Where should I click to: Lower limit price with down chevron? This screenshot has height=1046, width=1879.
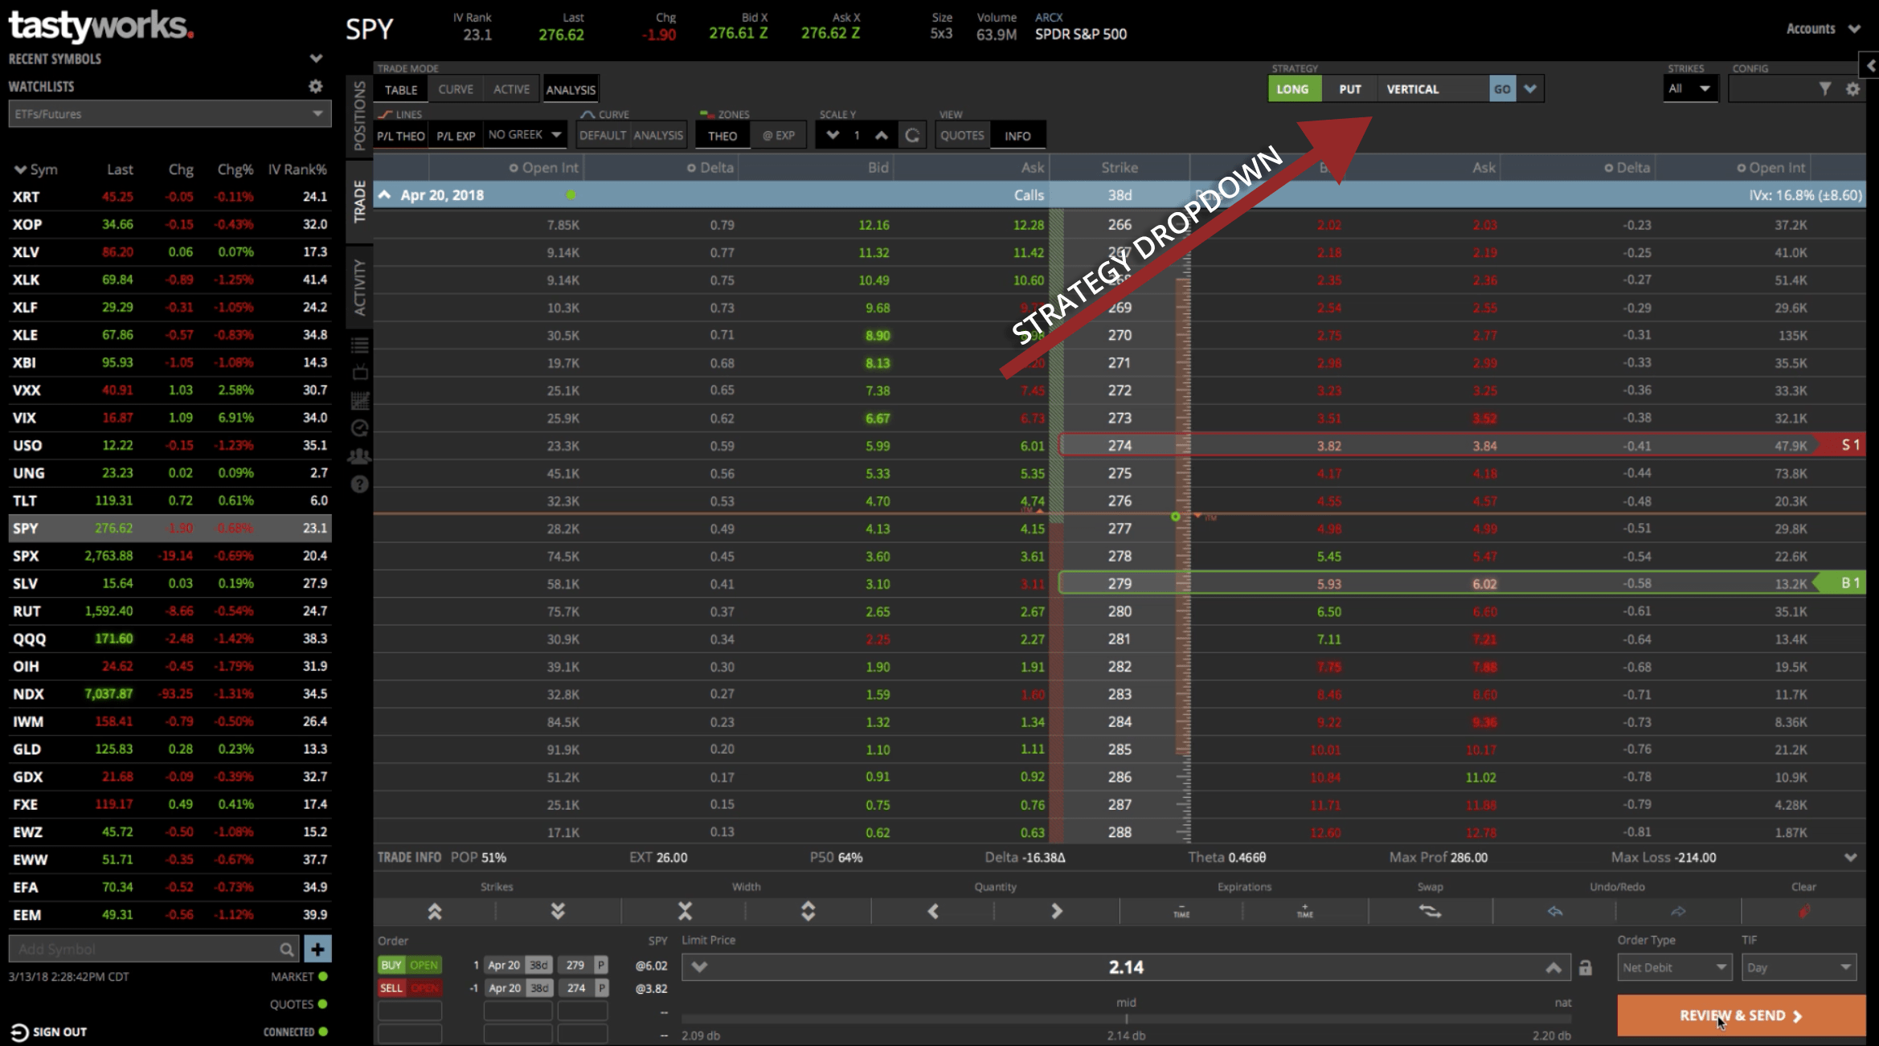pyautogui.click(x=699, y=967)
